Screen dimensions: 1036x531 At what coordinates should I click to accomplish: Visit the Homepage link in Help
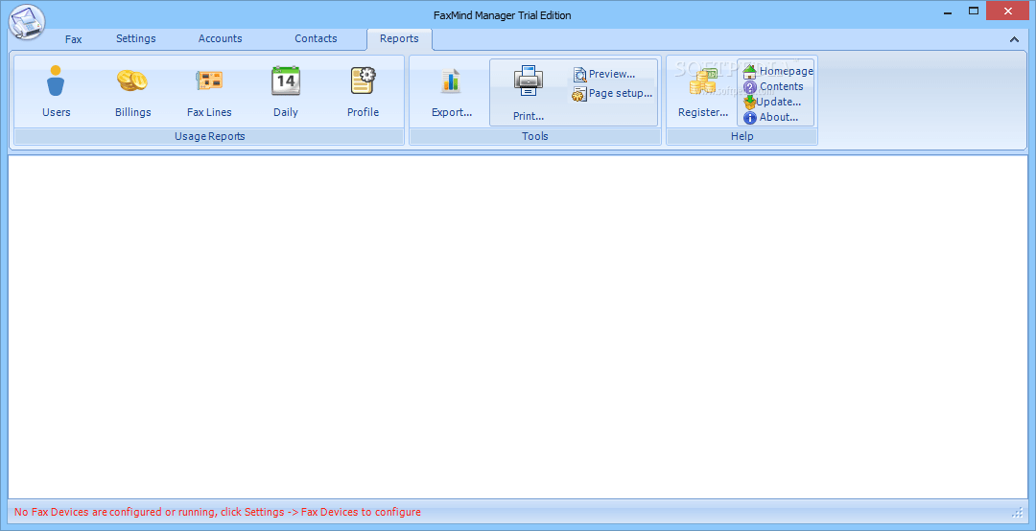click(778, 71)
